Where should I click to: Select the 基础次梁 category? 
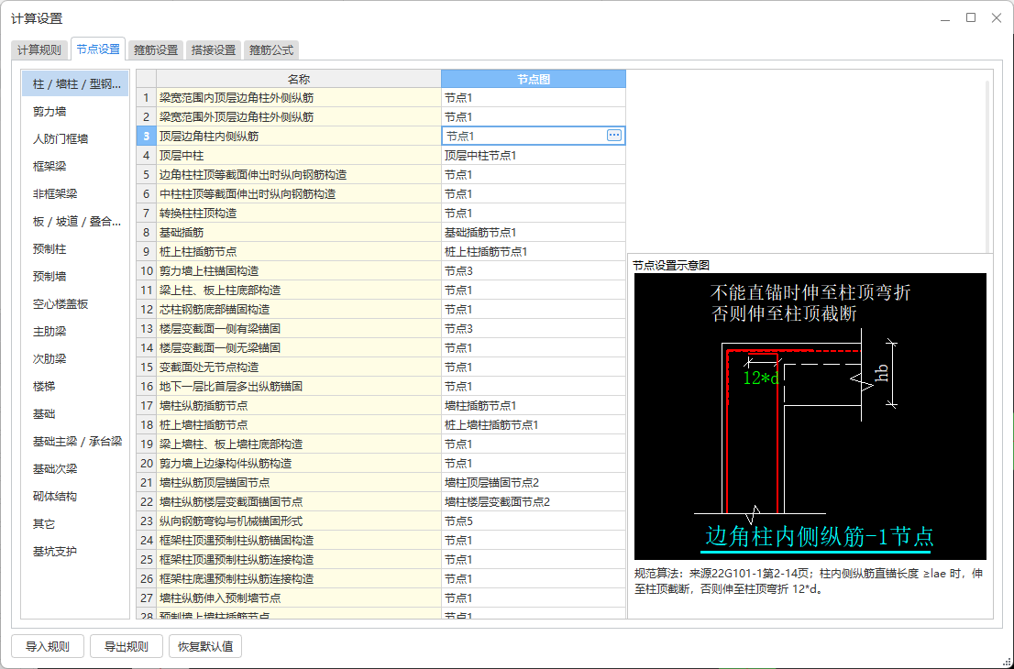76,468
